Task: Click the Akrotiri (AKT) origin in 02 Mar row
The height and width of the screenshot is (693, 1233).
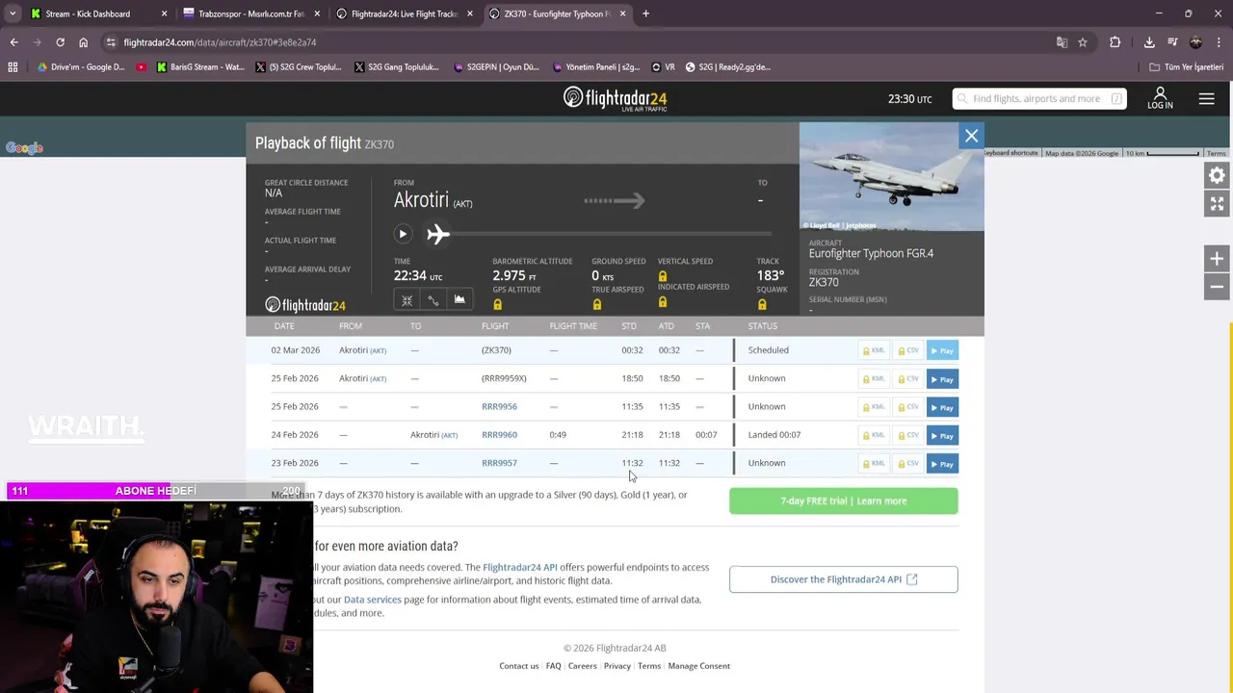Action: click(x=362, y=350)
